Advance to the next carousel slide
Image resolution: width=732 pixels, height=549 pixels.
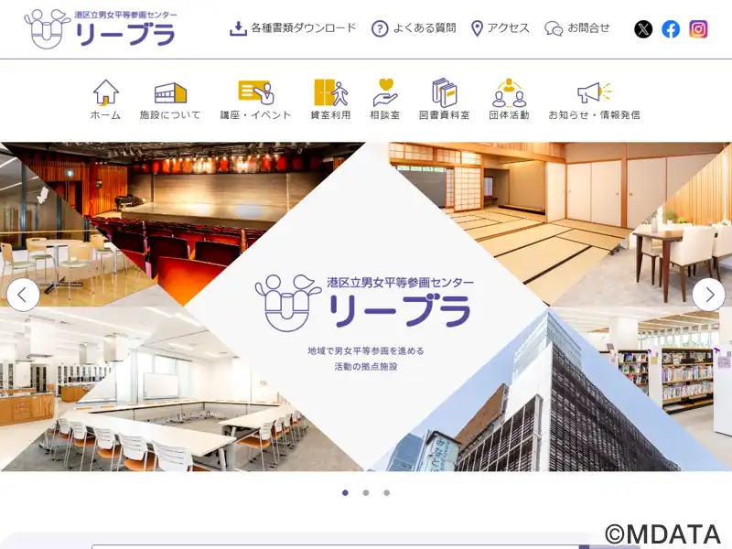tap(708, 295)
